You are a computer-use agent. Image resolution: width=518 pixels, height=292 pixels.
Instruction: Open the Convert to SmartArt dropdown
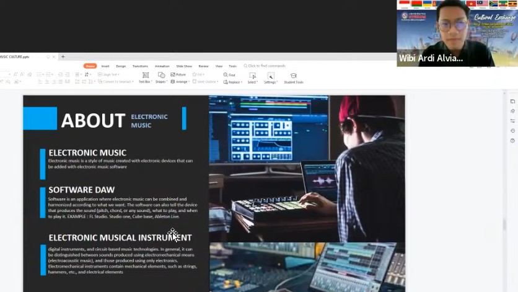click(116, 82)
